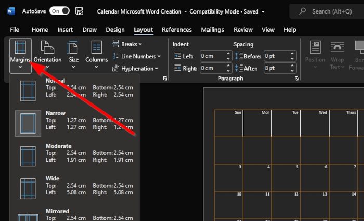Open the Breaks dropdown

[127, 44]
